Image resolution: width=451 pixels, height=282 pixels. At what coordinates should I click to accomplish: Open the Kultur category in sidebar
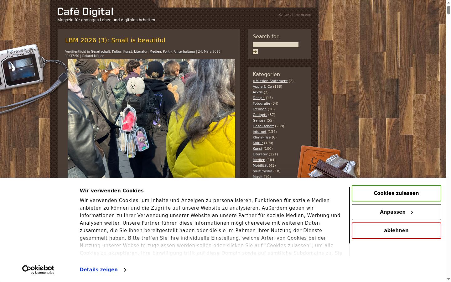point(258,143)
